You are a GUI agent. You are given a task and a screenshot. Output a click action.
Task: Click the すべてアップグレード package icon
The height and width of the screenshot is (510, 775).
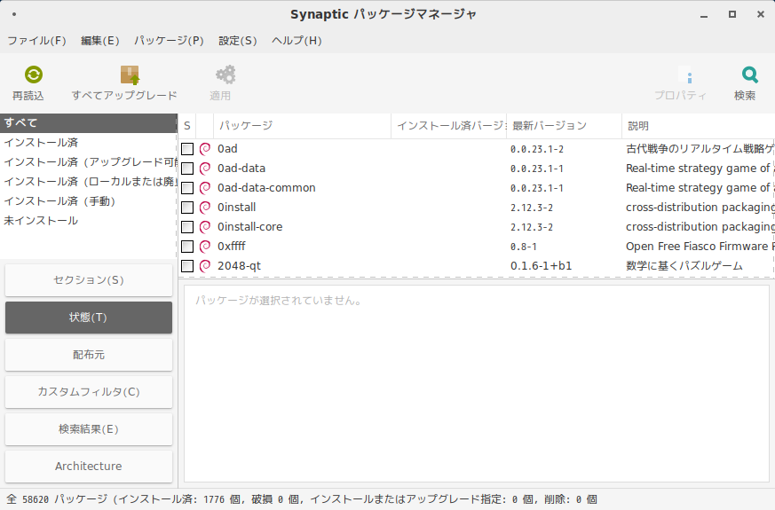click(x=130, y=75)
